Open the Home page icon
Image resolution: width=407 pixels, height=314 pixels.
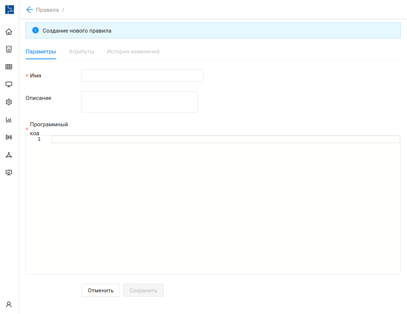9,32
